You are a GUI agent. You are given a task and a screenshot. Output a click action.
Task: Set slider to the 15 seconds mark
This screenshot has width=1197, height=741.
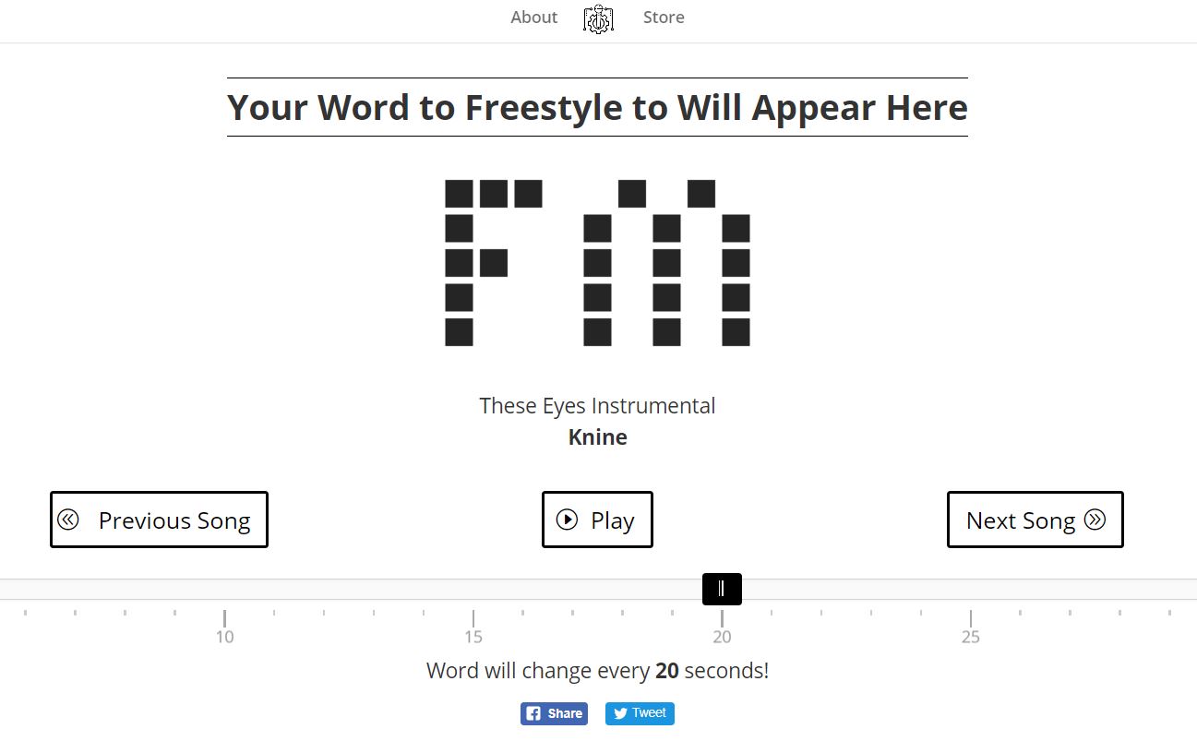tap(473, 590)
